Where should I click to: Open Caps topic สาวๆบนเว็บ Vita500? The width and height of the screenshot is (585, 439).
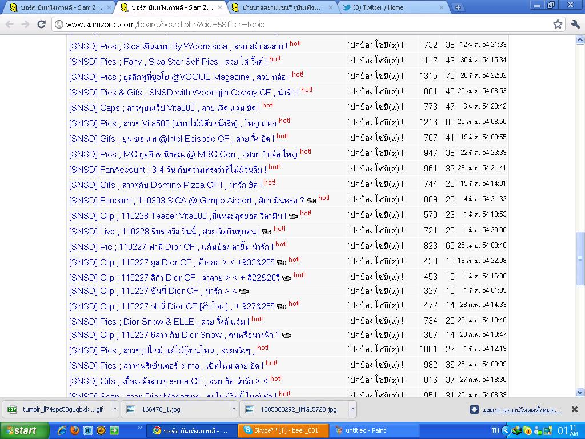tap(165, 108)
